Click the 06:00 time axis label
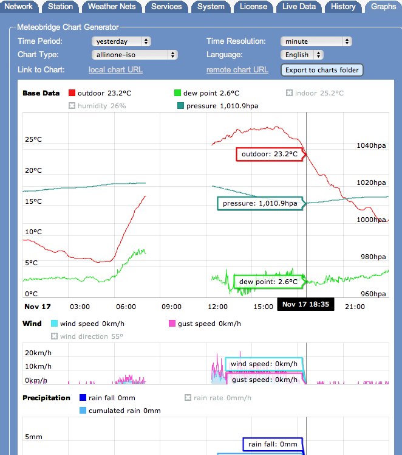Screen dimensions: 402x455 tap(126, 307)
